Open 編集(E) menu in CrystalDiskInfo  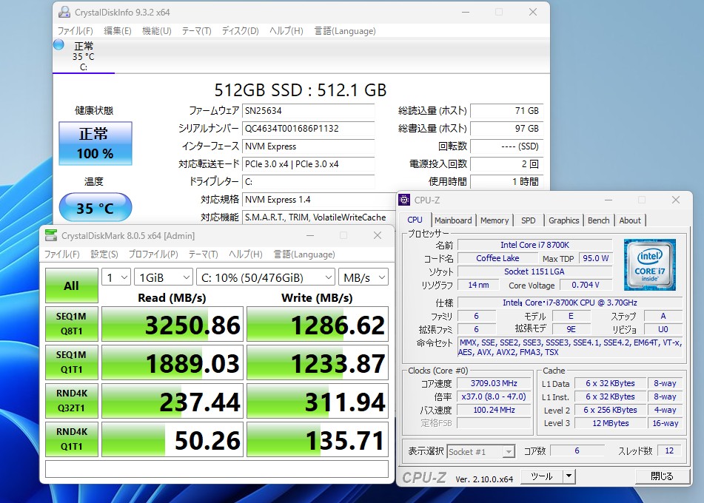pos(118,31)
